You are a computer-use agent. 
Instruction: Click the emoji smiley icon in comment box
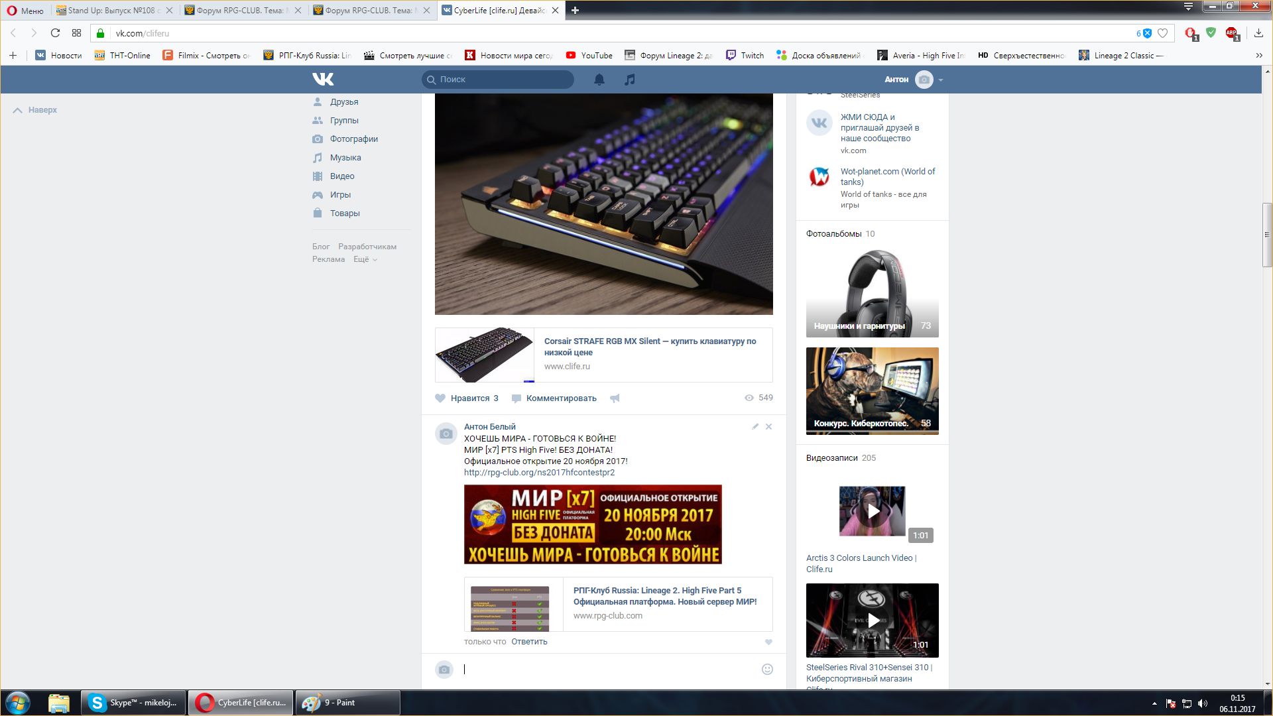[767, 670]
